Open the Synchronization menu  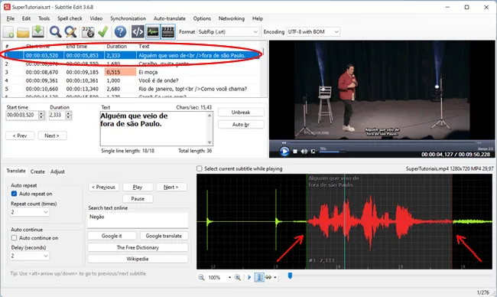[128, 18]
